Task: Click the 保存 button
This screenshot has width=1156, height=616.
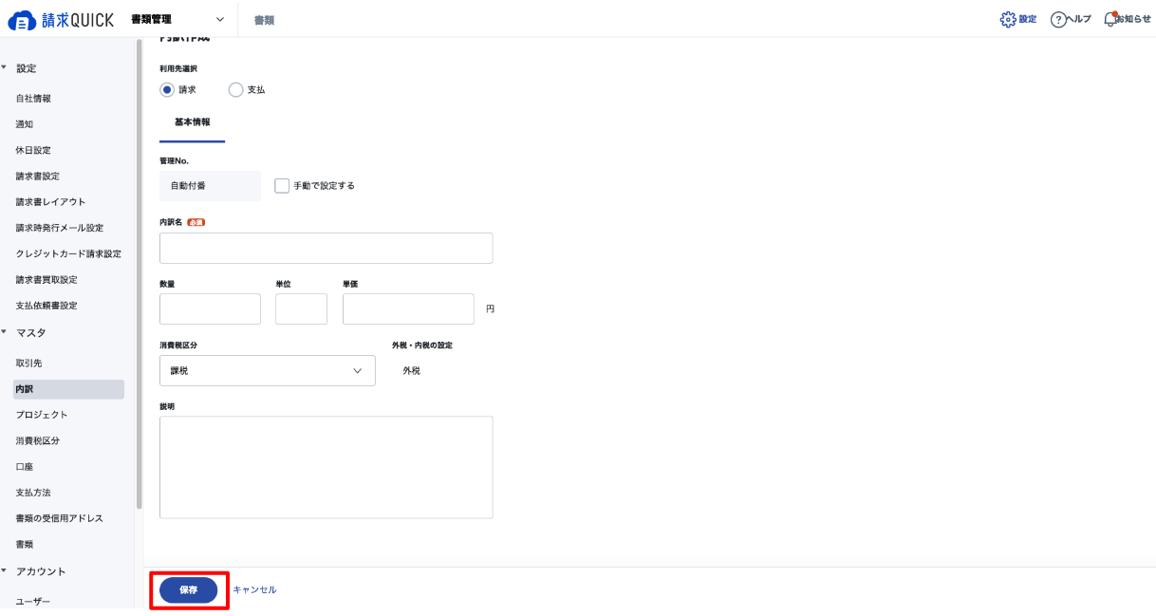Action: [189, 589]
